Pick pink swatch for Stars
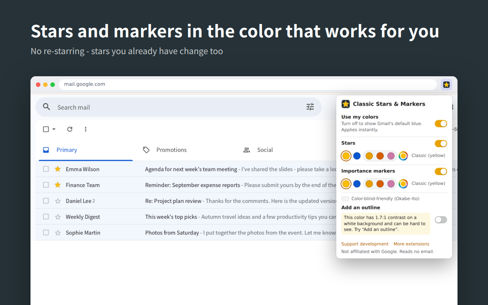The image size is (488, 305). click(391, 156)
